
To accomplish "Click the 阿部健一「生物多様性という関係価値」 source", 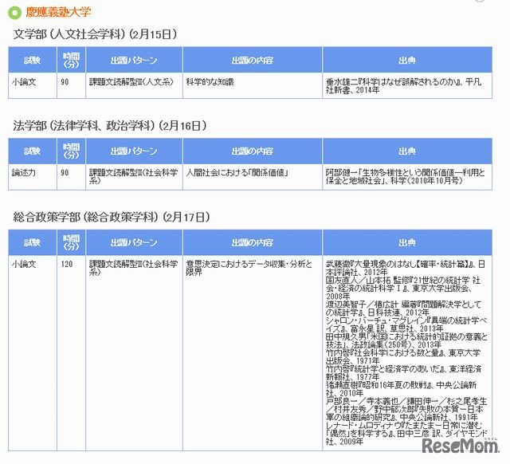I will tap(407, 177).
